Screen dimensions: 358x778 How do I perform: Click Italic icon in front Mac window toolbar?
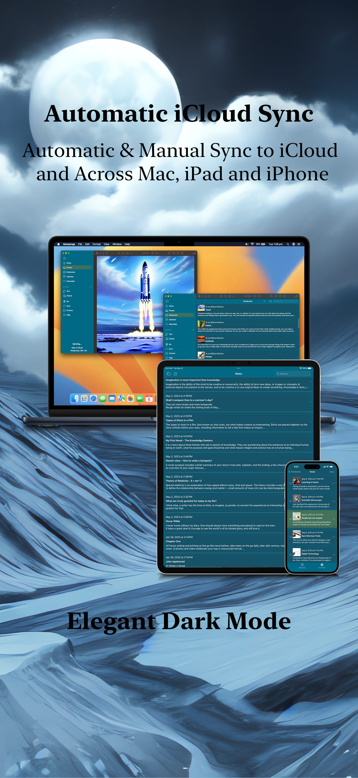[x=203, y=296]
